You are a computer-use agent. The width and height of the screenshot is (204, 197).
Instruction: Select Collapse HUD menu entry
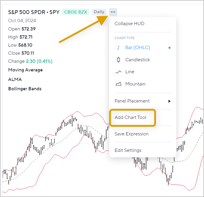point(129,24)
